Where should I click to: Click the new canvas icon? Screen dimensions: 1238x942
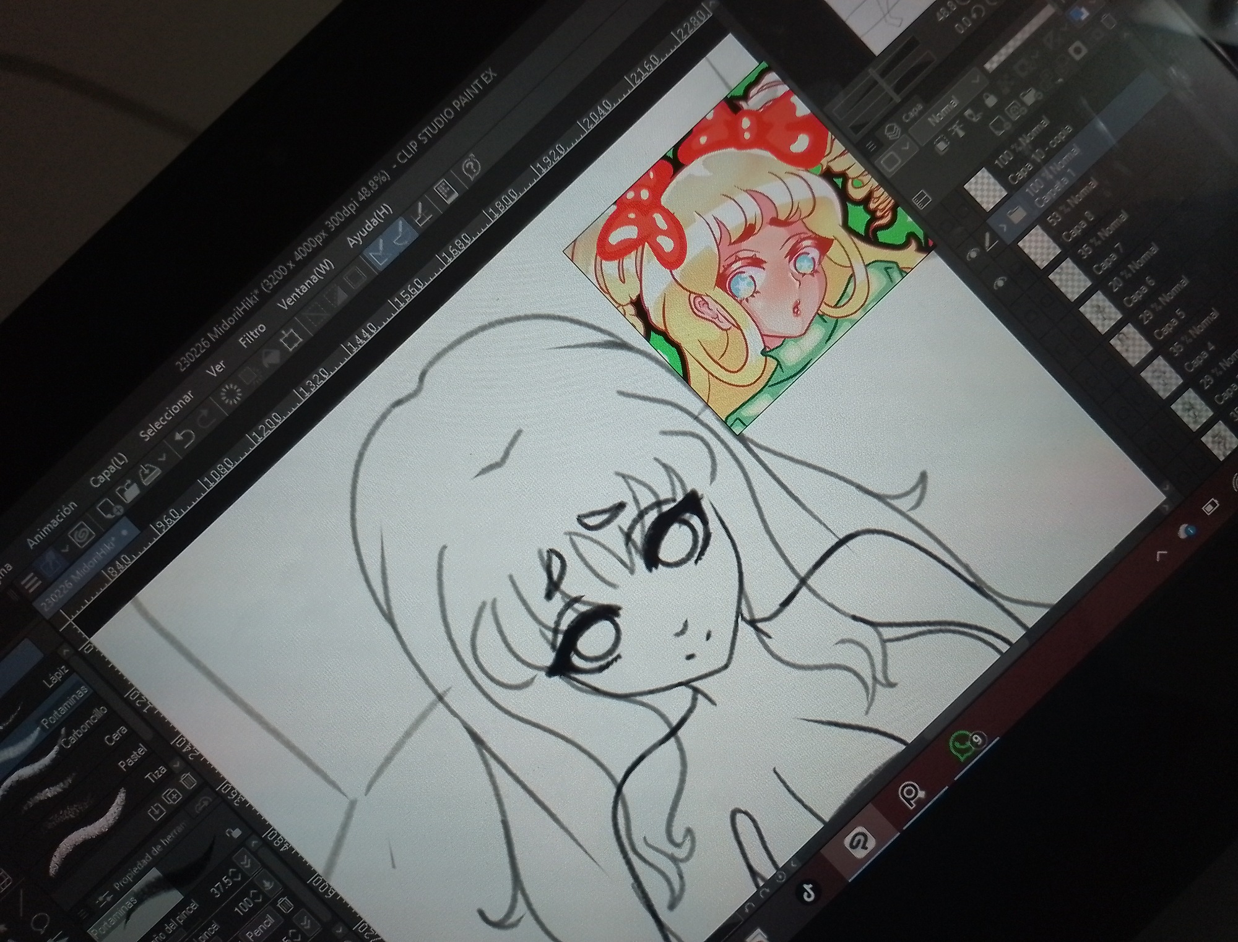[x=108, y=508]
